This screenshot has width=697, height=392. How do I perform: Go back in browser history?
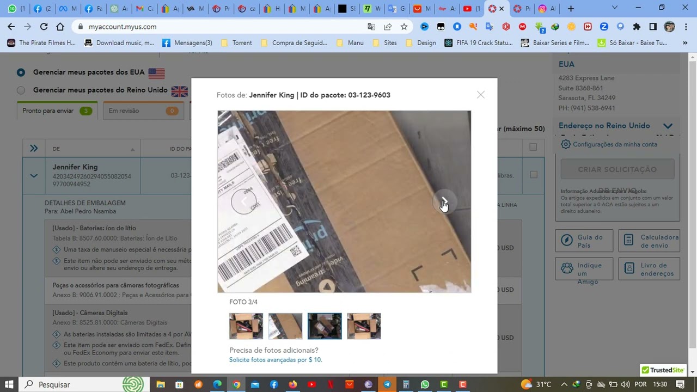tap(11, 27)
